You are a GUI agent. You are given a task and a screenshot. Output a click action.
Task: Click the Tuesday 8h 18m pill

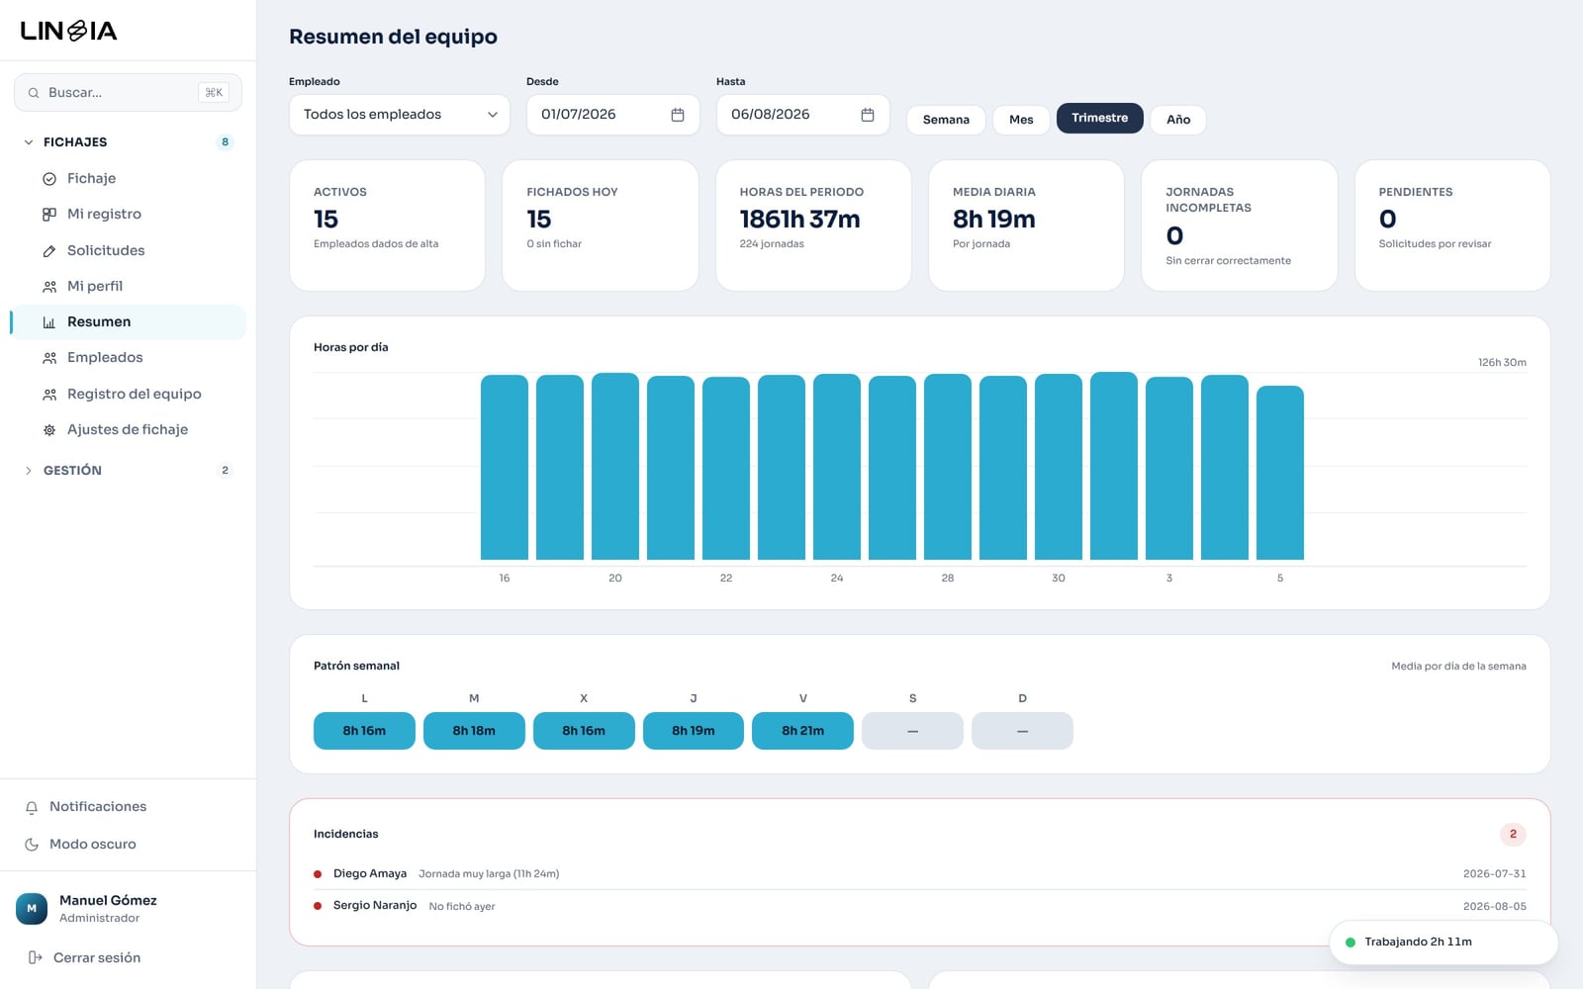click(474, 731)
